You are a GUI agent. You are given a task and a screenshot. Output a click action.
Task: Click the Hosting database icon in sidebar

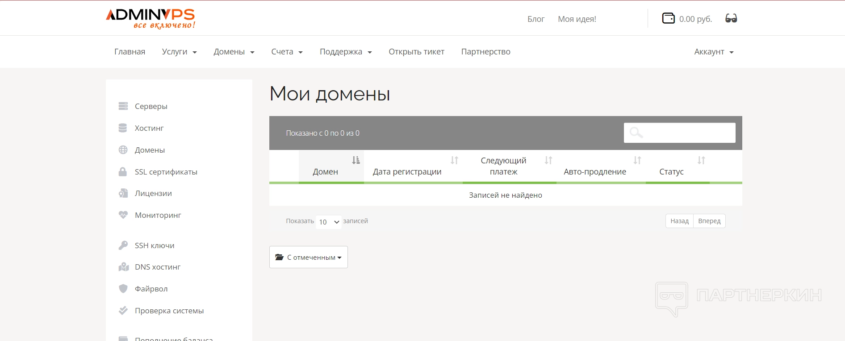[123, 128]
